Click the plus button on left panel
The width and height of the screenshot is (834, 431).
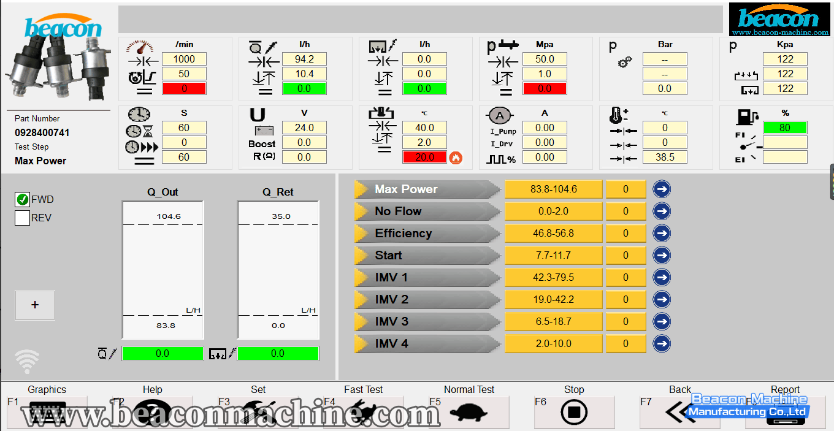point(35,305)
